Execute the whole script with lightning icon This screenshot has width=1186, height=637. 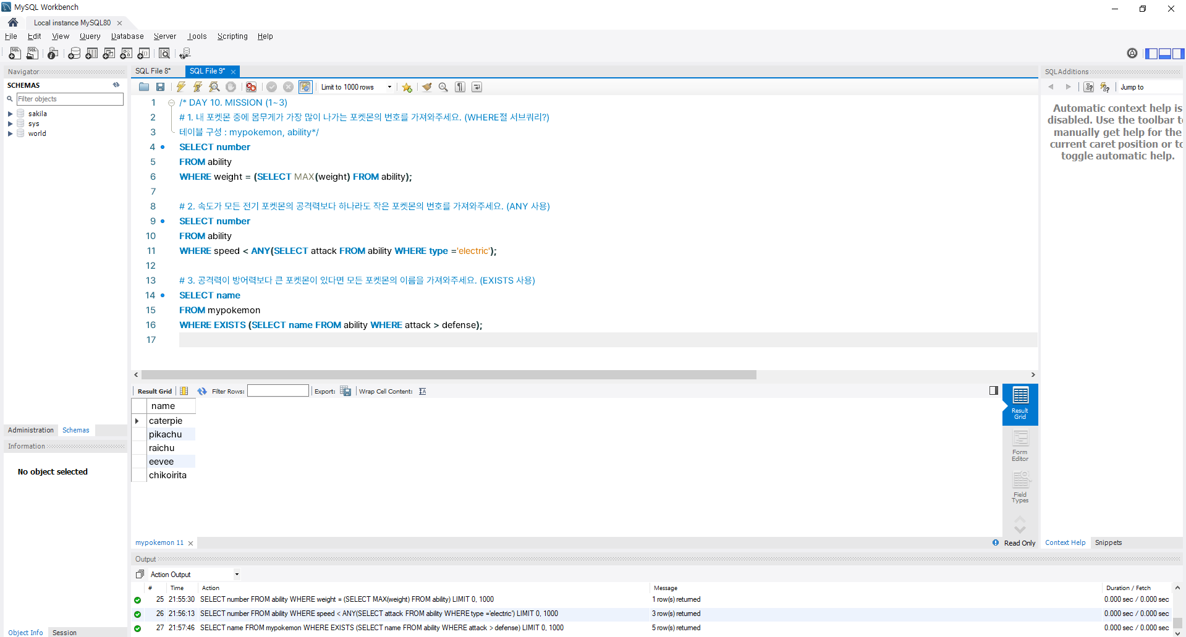click(x=181, y=87)
